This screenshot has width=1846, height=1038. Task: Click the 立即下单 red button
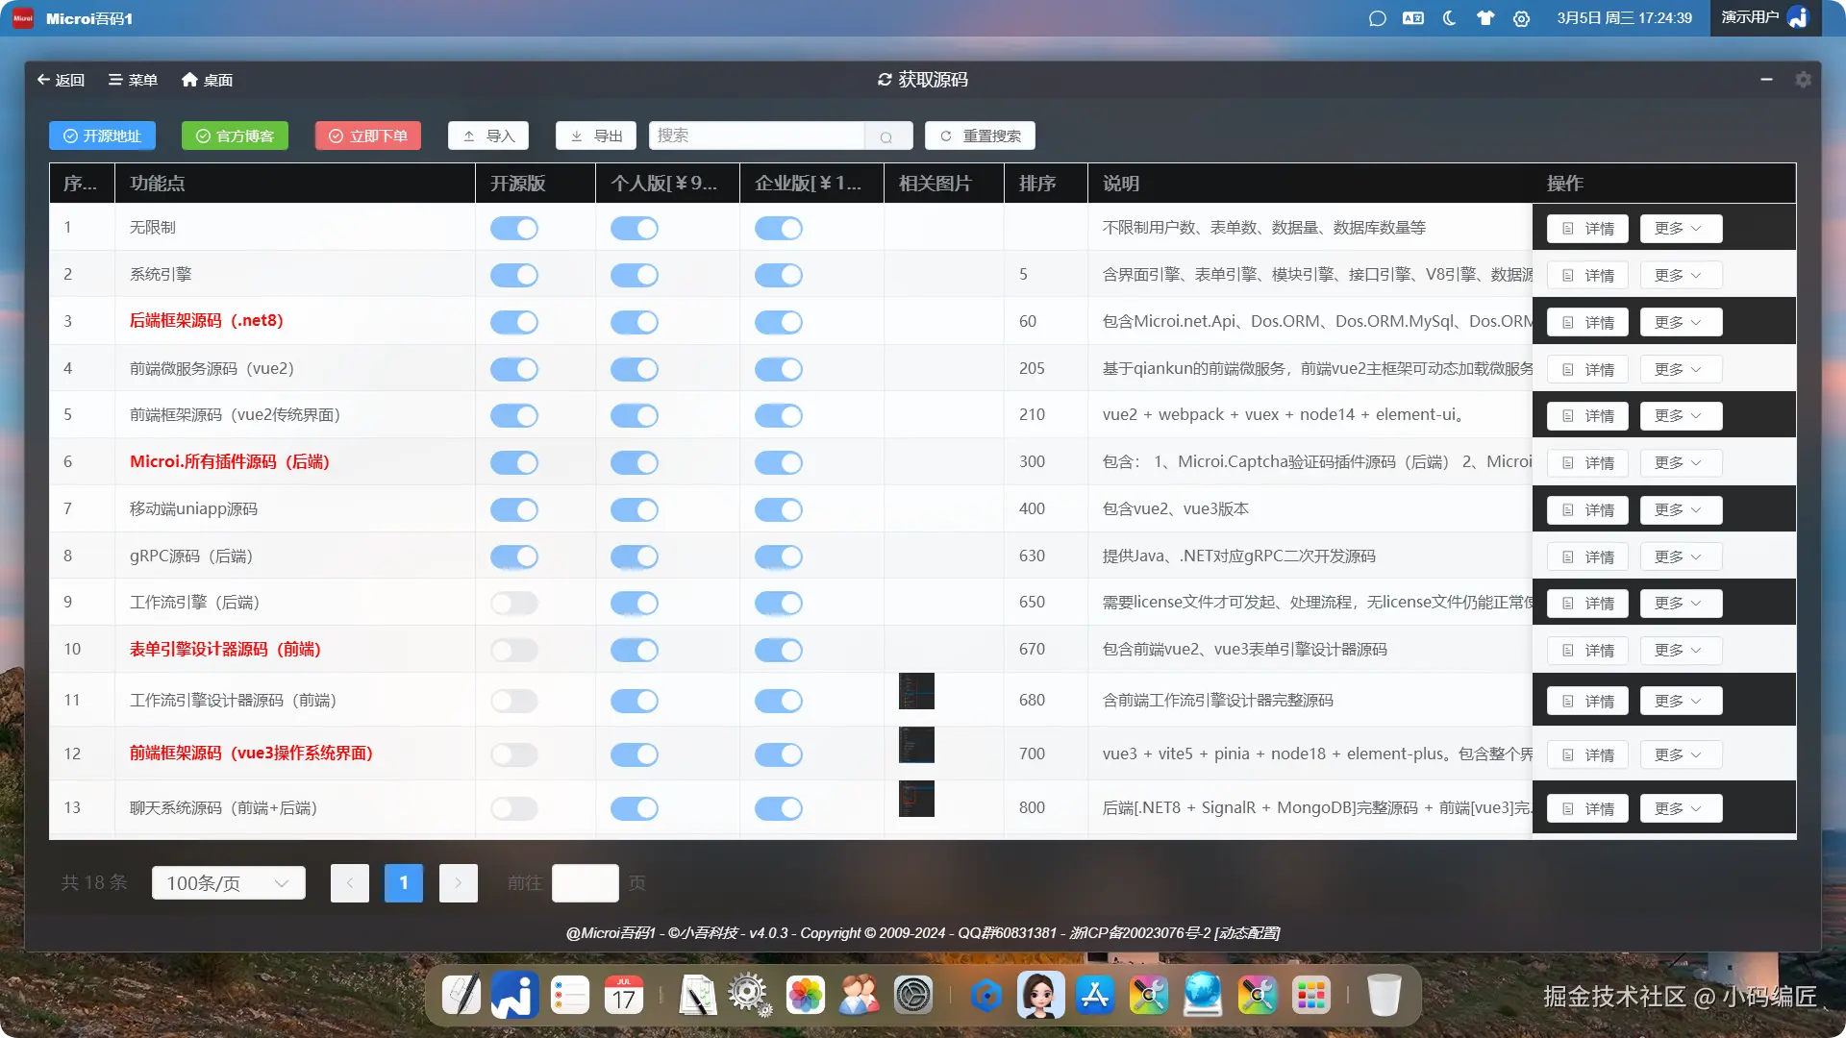point(368,136)
